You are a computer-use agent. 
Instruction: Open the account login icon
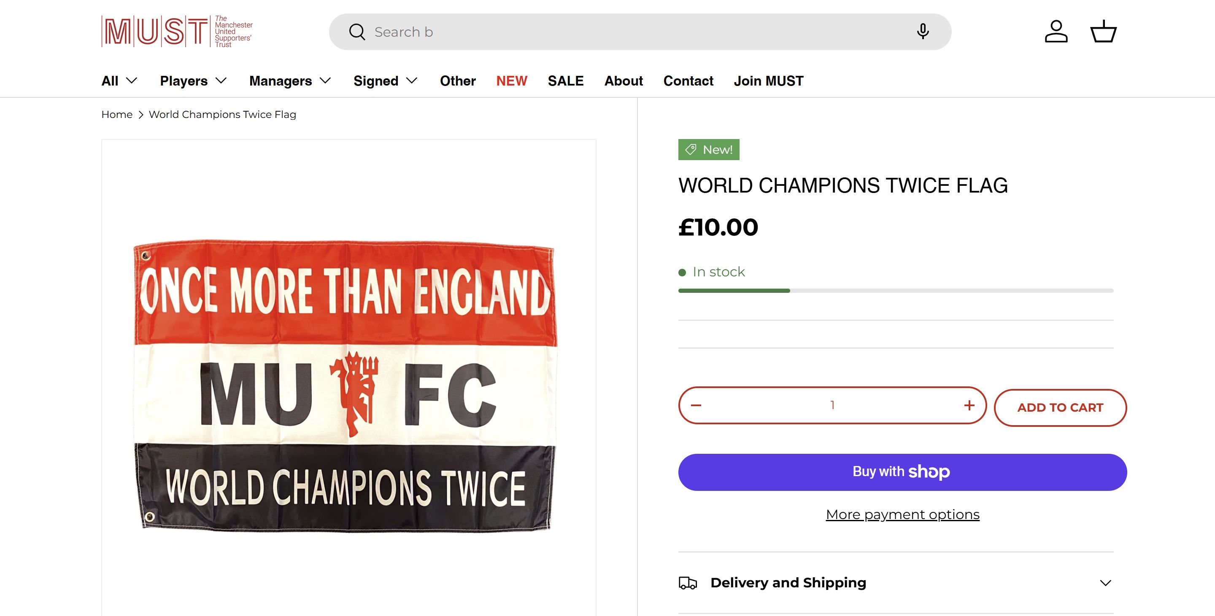coord(1056,32)
